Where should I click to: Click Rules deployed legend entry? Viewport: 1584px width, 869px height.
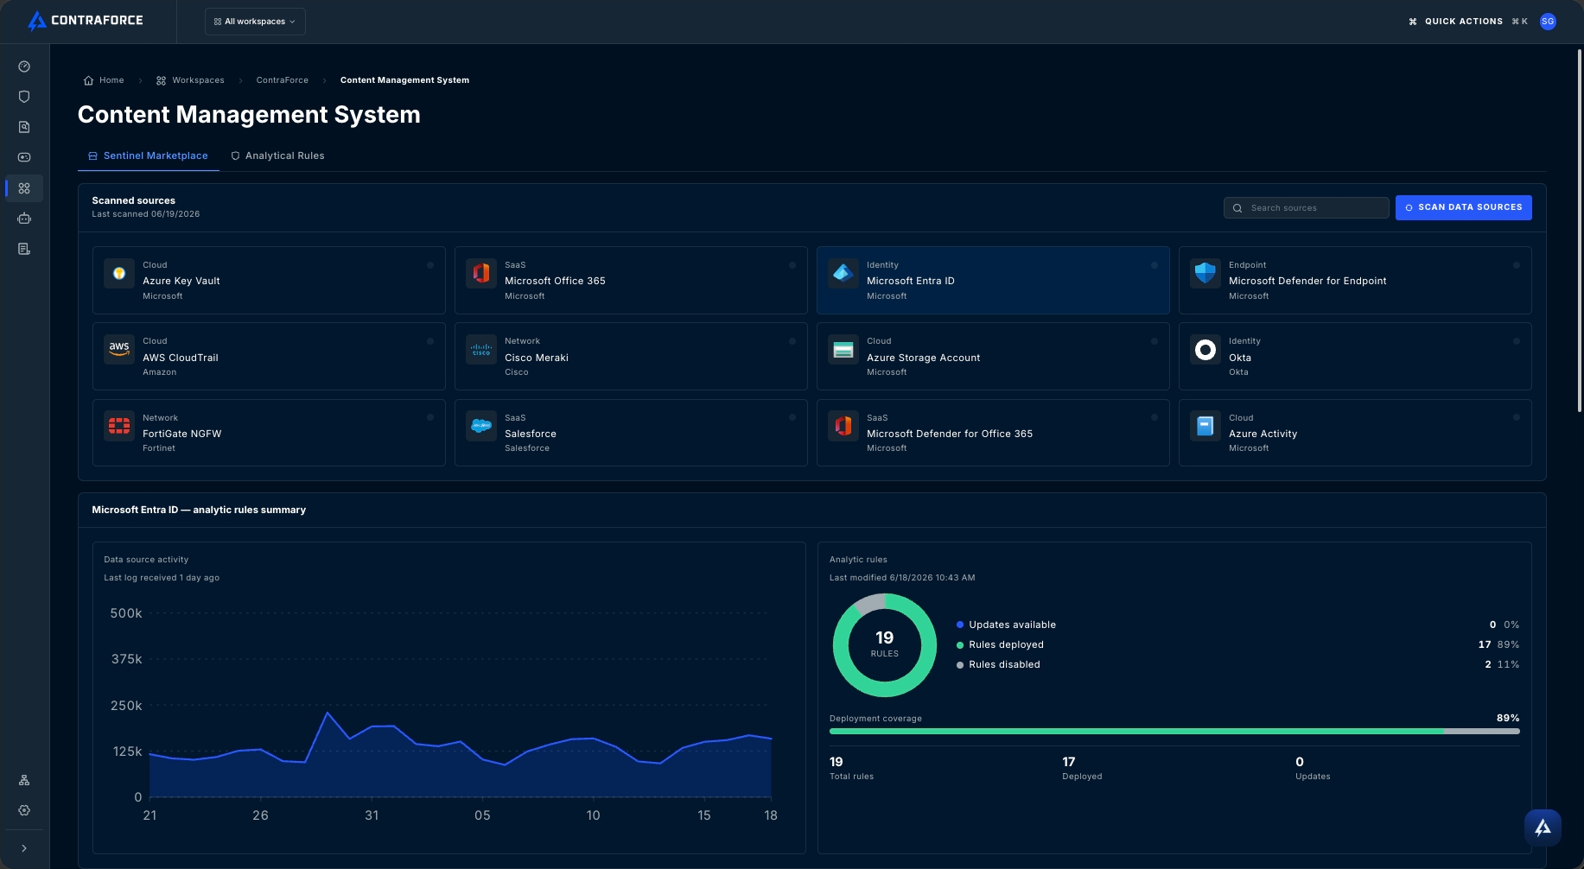point(1000,644)
